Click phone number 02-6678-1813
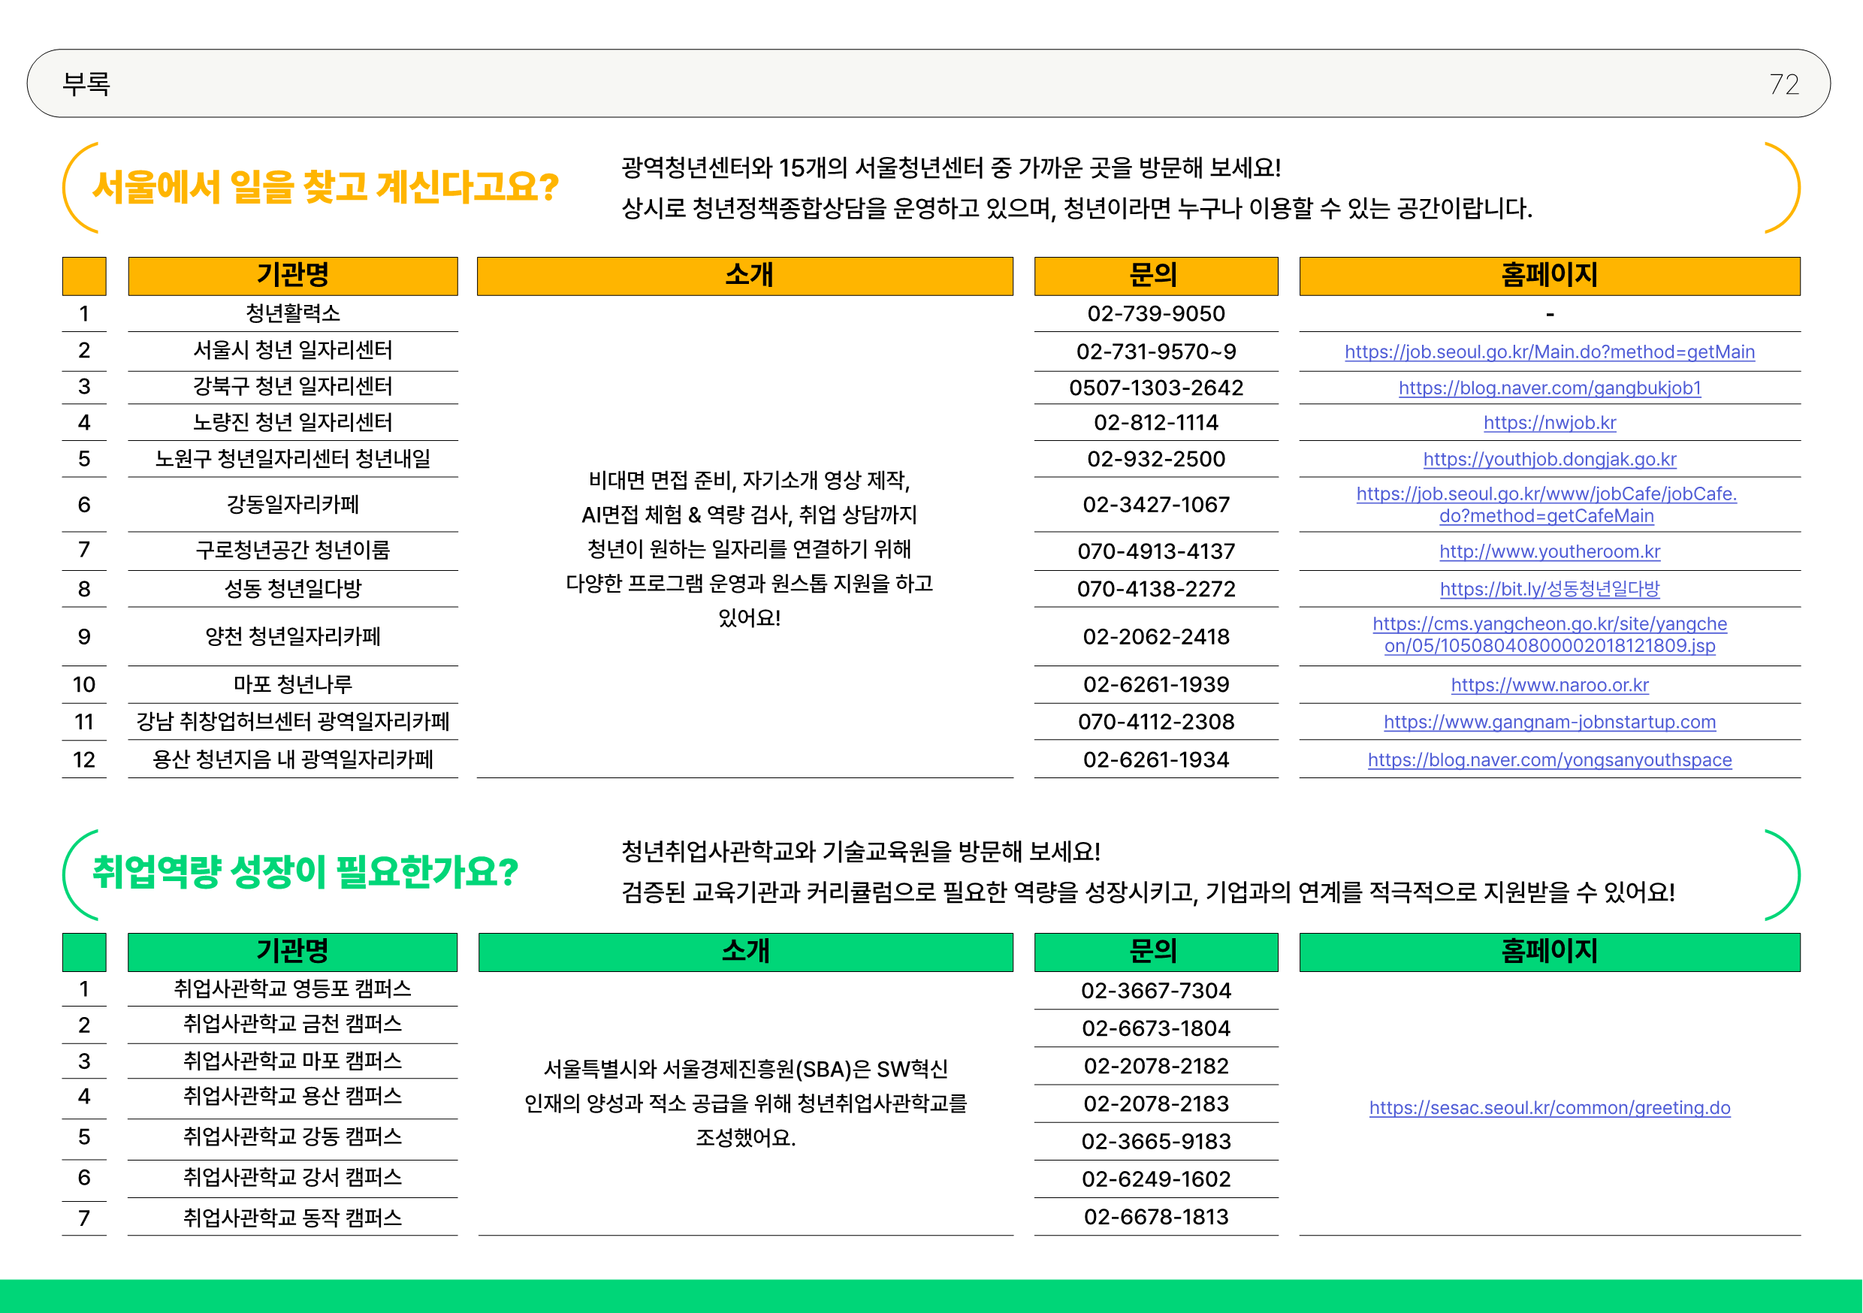1863x1313 pixels. click(1155, 1218)
